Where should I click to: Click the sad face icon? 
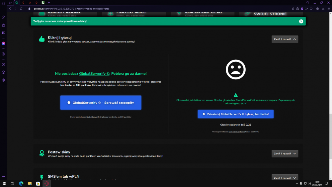click(x=235, y=69)
